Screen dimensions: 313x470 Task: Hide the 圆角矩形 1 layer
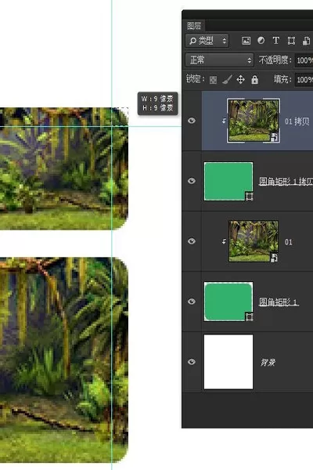[x=192, y=302]
